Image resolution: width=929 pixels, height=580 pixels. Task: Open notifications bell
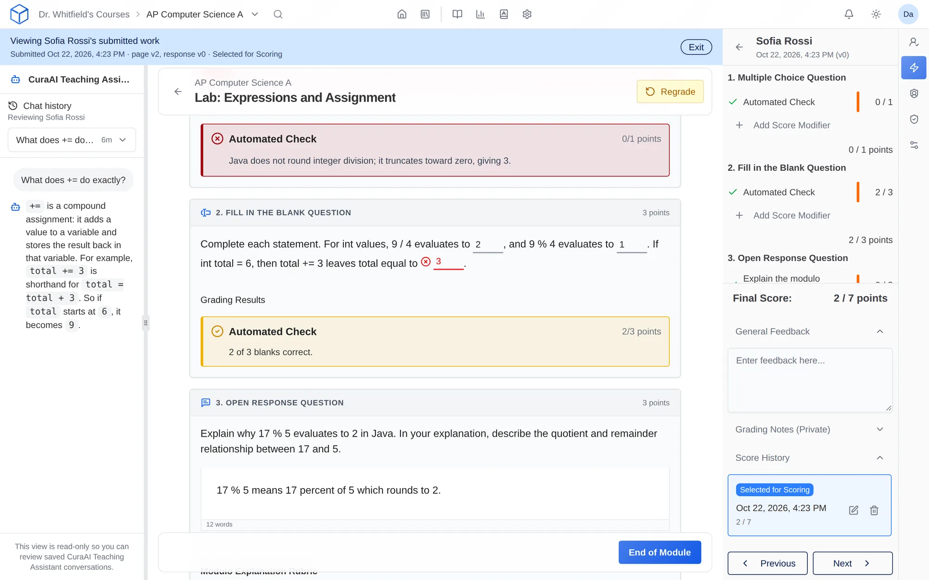pos(849,14)
